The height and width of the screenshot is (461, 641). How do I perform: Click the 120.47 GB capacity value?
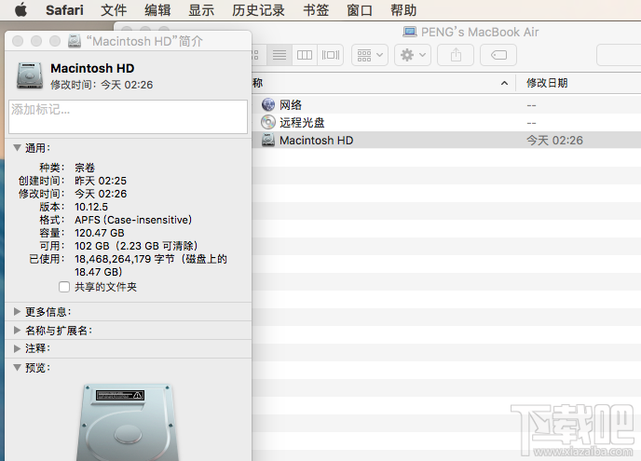click(100, 233)
